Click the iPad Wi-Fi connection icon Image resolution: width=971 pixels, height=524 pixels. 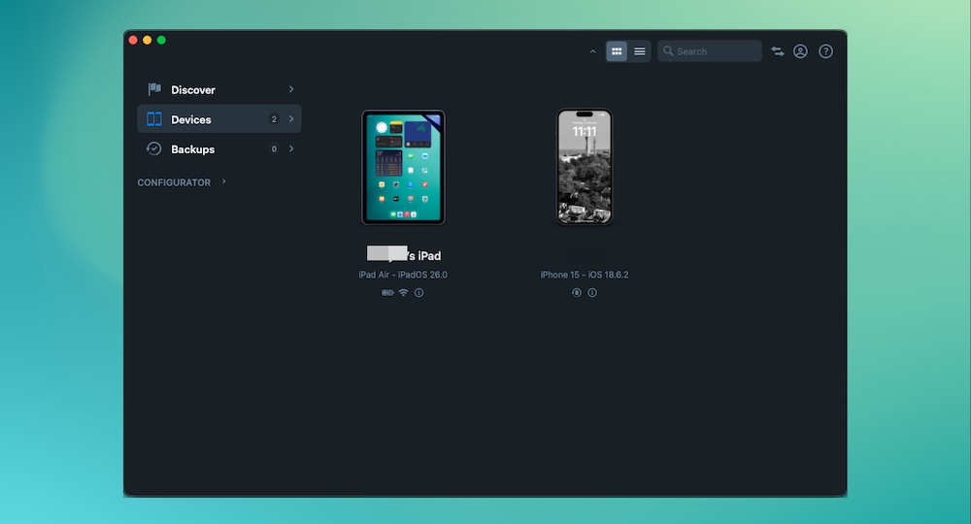(403, 293)
